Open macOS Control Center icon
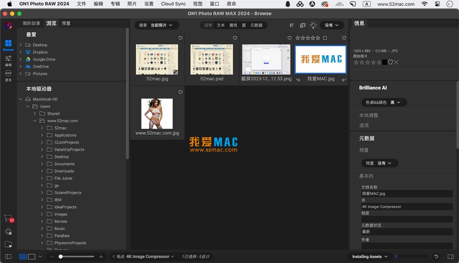This screenshot has height=263, width=459. 437,4
